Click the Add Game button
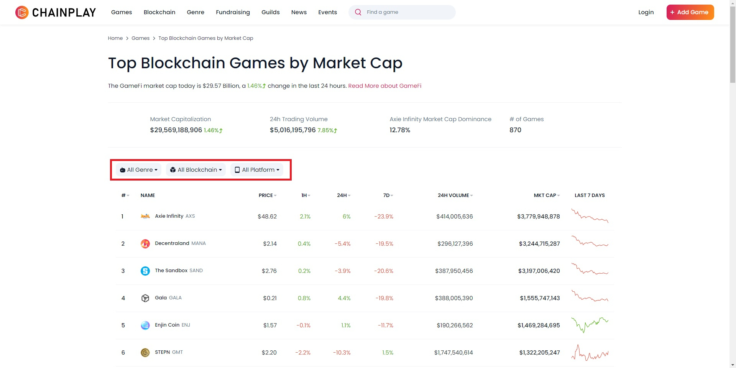The image size is (736, 368). coord(690,12)
